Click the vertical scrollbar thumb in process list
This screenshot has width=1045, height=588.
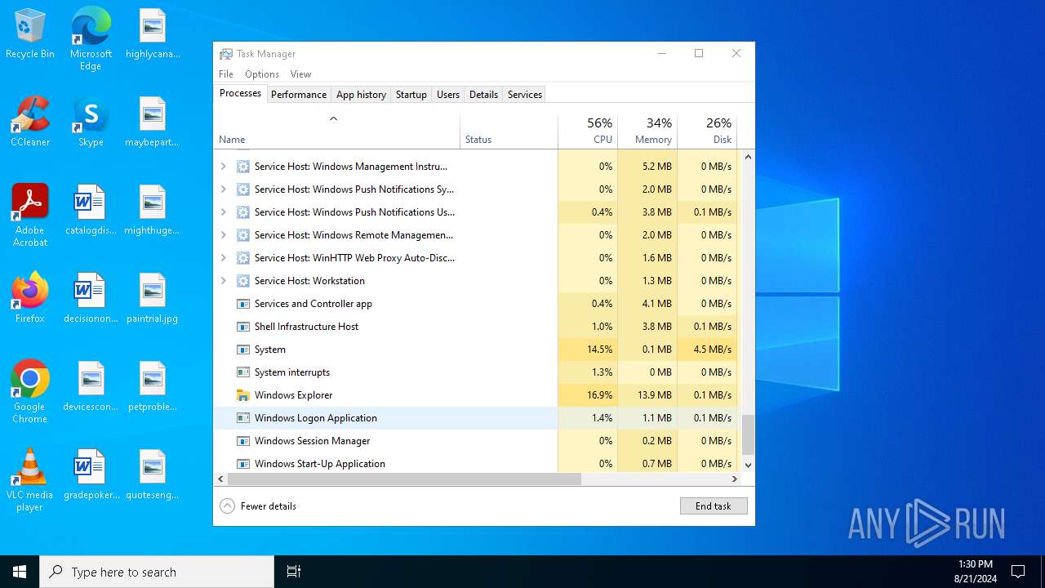(748, 434)
